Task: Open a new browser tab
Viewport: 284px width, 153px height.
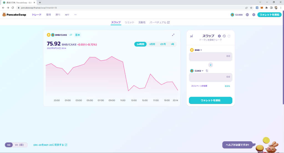Action: tap(40, 3)
